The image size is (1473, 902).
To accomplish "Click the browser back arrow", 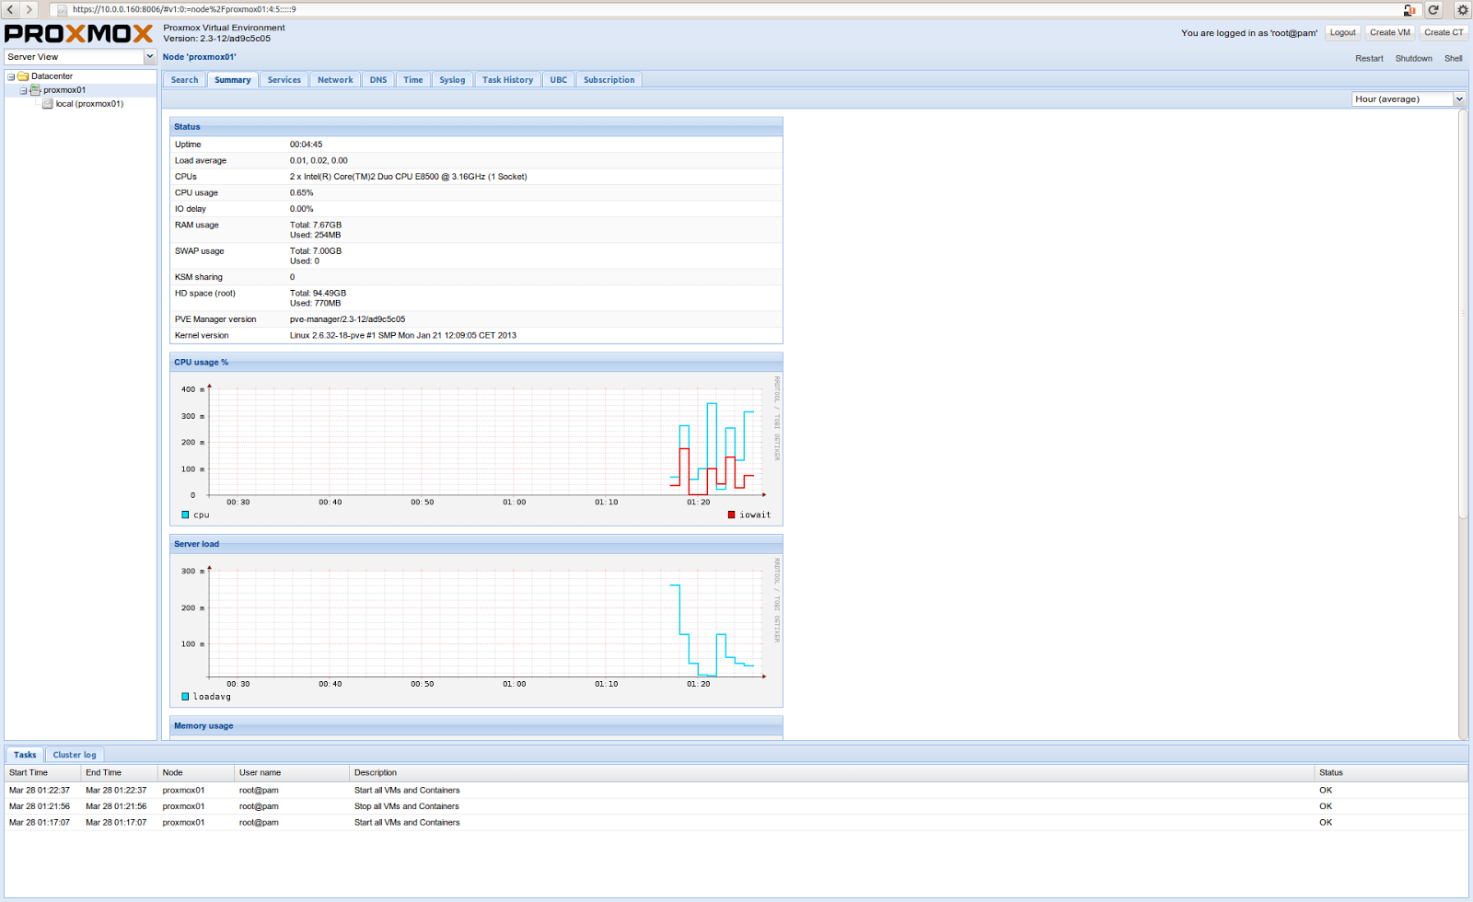I will pyautogui.click(x=11, y=9).
